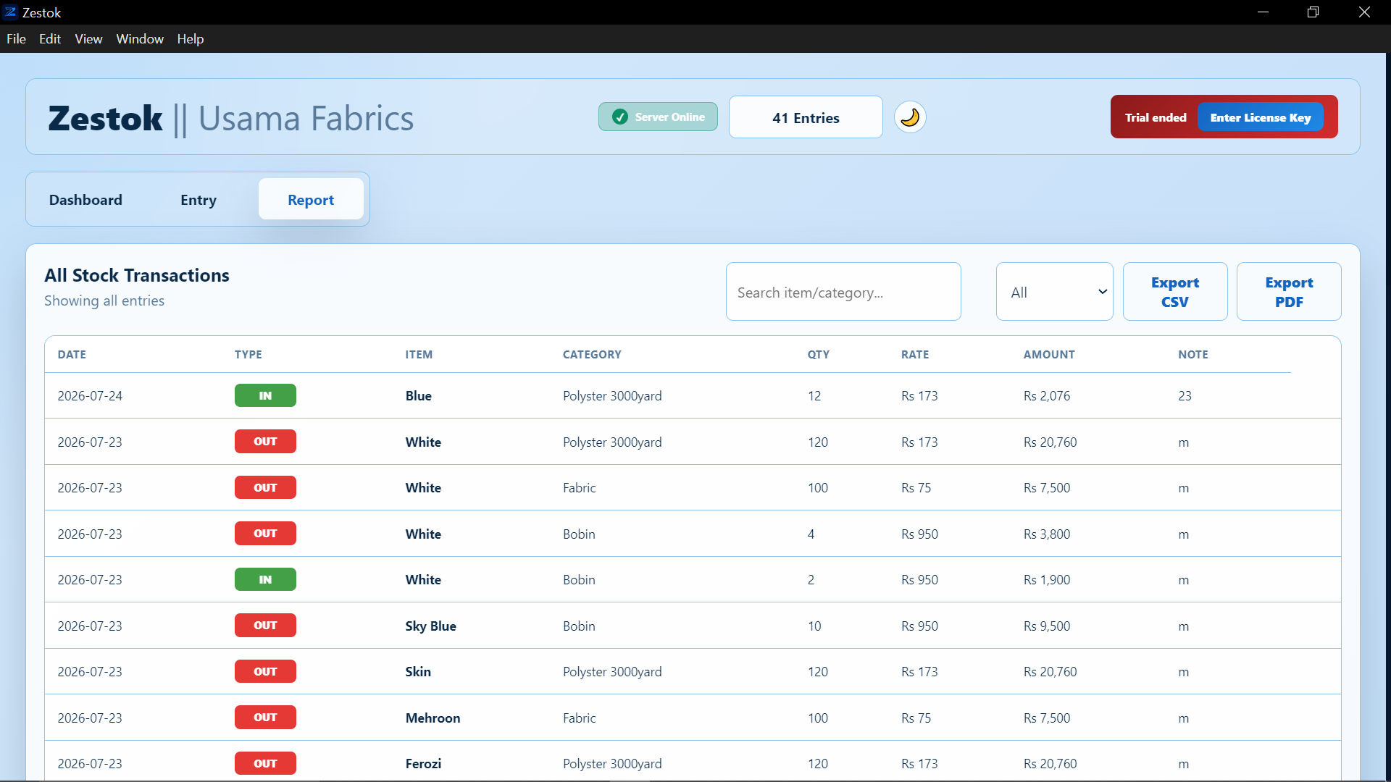Click the Mehroon item name
The height and width of the screenshot is (782, 1391).
433,718
